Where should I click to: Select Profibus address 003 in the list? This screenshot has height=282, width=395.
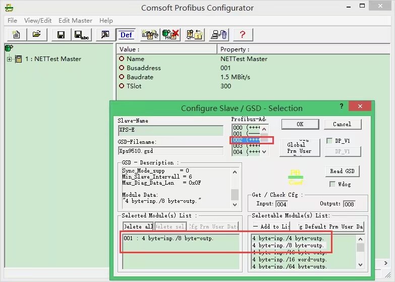point(246,146)
